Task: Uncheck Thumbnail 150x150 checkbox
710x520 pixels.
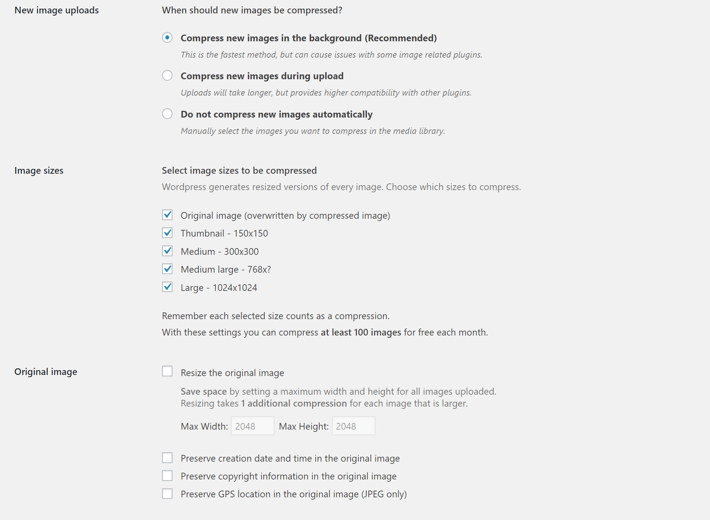Action: pos(167,233)
